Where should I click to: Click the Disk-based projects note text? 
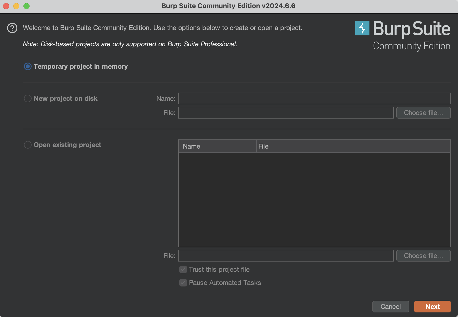tap(130, 44)
